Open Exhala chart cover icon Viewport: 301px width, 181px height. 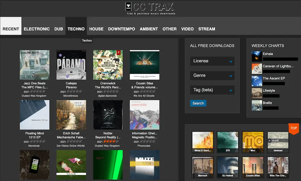coord(257,56)
